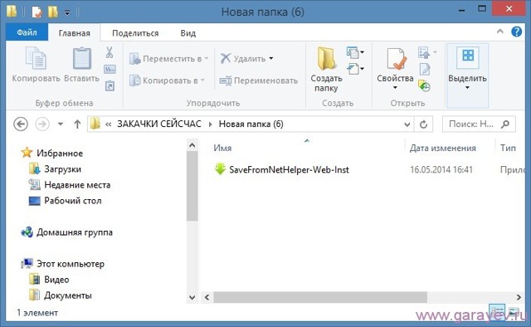This screenshot has width=531, height=327.
Task: Open the Select (Выделить) dropdown button
Action: point(467,75)
